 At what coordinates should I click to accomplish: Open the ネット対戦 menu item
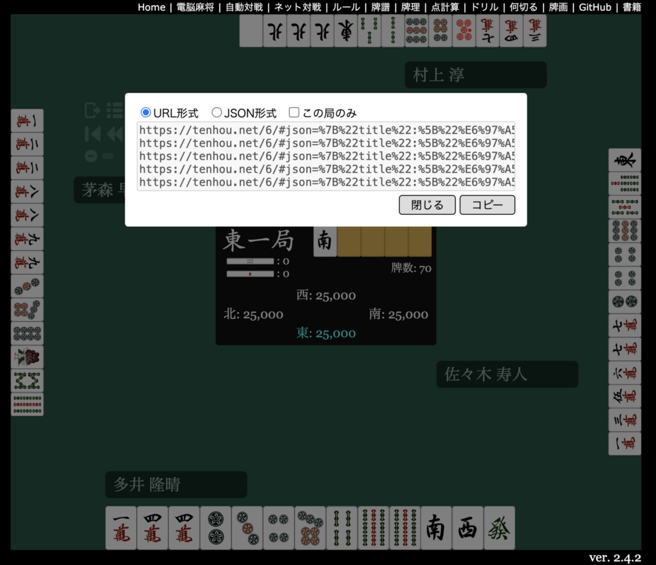coord(298,7)
